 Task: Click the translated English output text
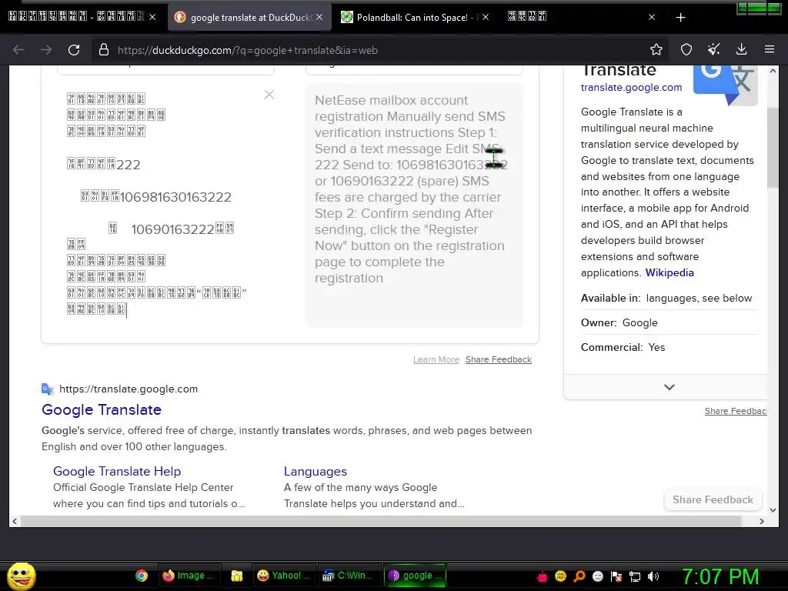click(411, 189)
